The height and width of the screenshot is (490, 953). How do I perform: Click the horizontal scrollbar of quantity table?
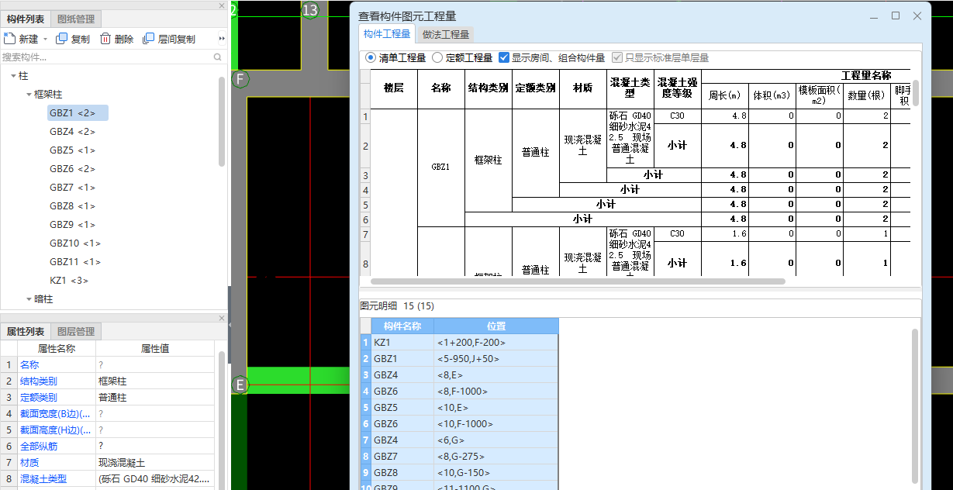tap(578, 281)
